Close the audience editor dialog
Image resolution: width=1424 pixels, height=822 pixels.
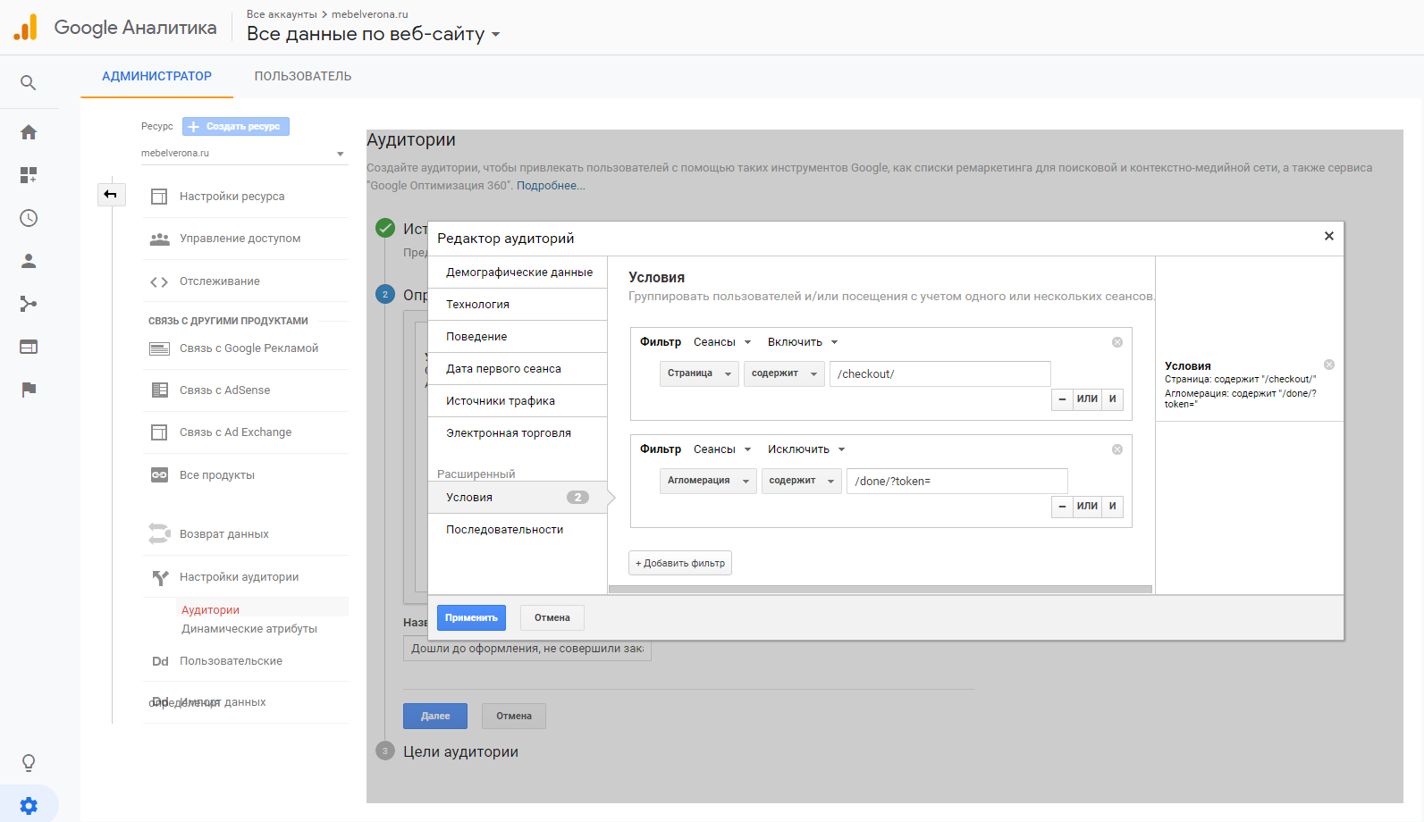click(x=1328, y=236)
